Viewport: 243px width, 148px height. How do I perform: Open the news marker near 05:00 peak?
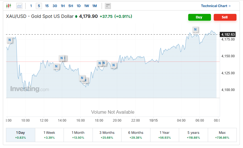195,29
